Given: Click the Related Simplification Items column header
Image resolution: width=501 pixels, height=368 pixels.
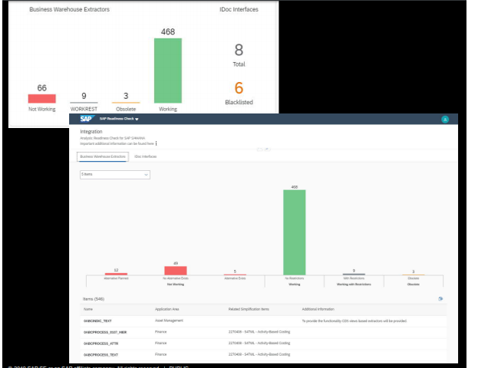Looking at the screenshot, I should 249,309.
